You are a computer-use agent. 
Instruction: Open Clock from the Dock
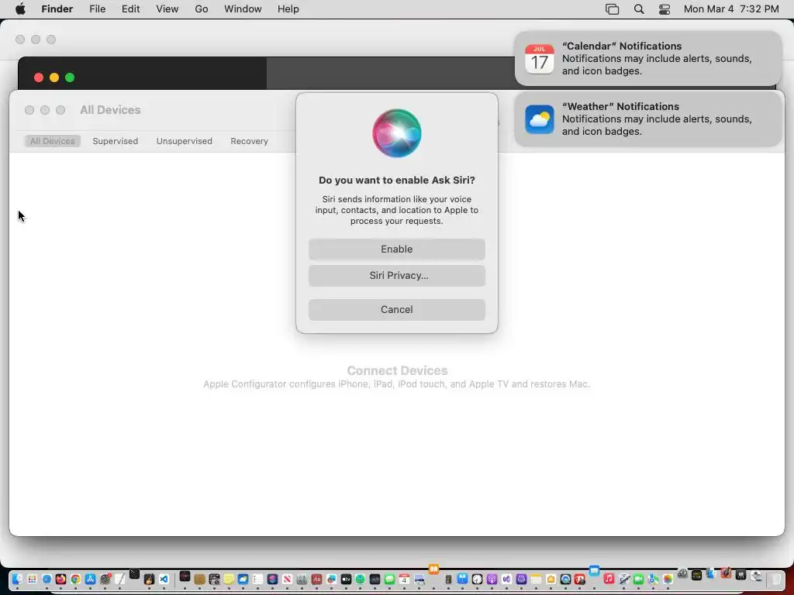click(x=477, y=580)
